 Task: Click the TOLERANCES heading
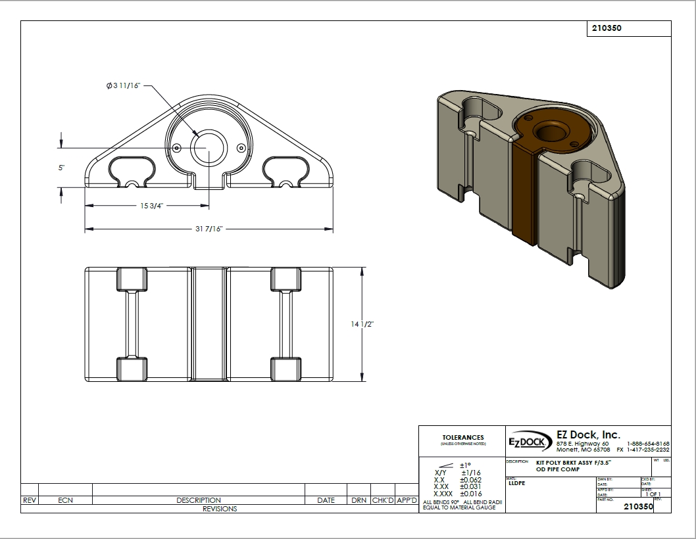463,437
